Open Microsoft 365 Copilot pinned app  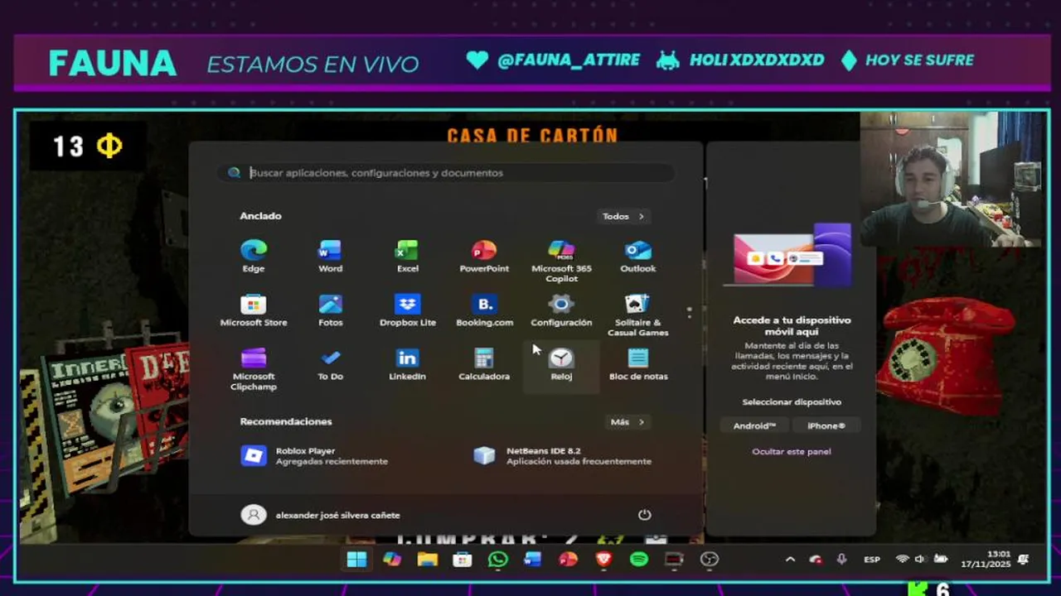[x=561, y=261]
